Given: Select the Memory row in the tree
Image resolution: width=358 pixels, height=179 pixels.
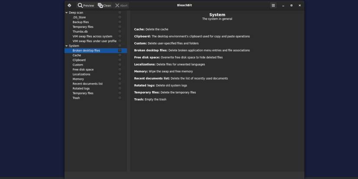Looking at the screenshot, I should pyautogui.click(x=95, y=79).
